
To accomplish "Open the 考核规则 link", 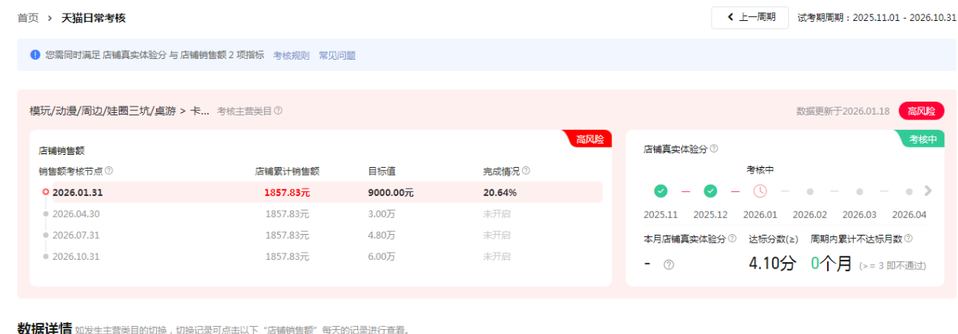I will (x=291, y=56).
